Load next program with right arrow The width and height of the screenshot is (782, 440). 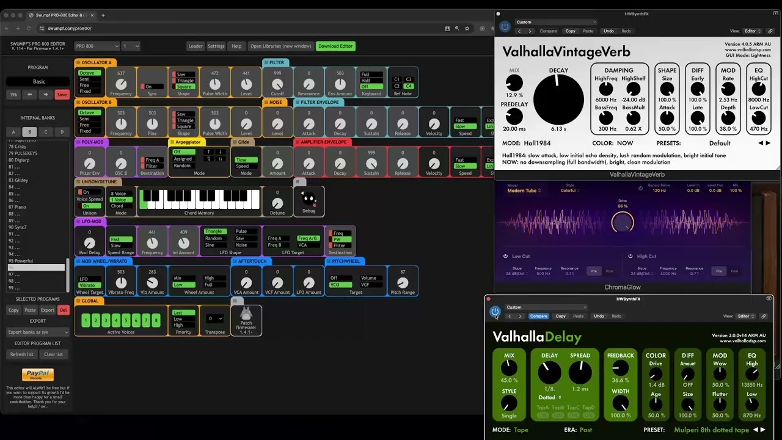click(x=45, y=95)
